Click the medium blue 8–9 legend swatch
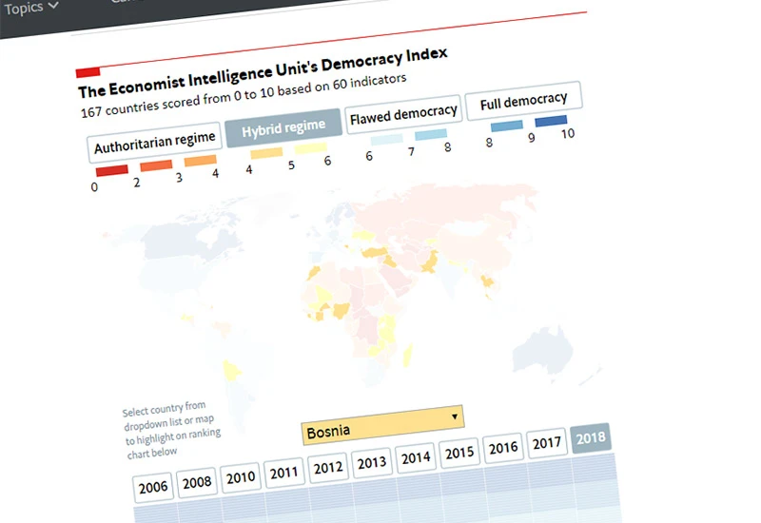761x523 pixels. [x=507, y=126]
